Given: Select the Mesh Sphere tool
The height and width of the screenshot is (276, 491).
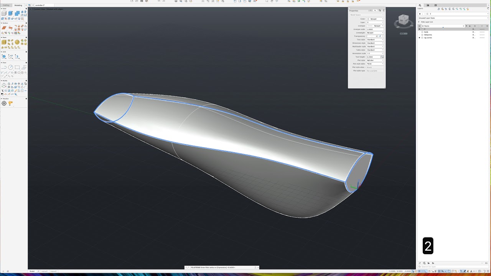Looking at the screenshot, I should (x=17, y=42).
